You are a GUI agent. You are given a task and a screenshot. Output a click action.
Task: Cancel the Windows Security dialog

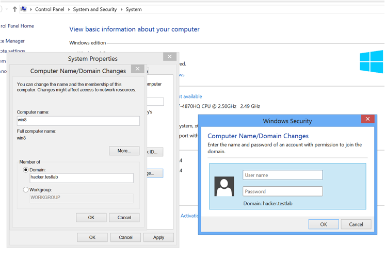(356, 224)
